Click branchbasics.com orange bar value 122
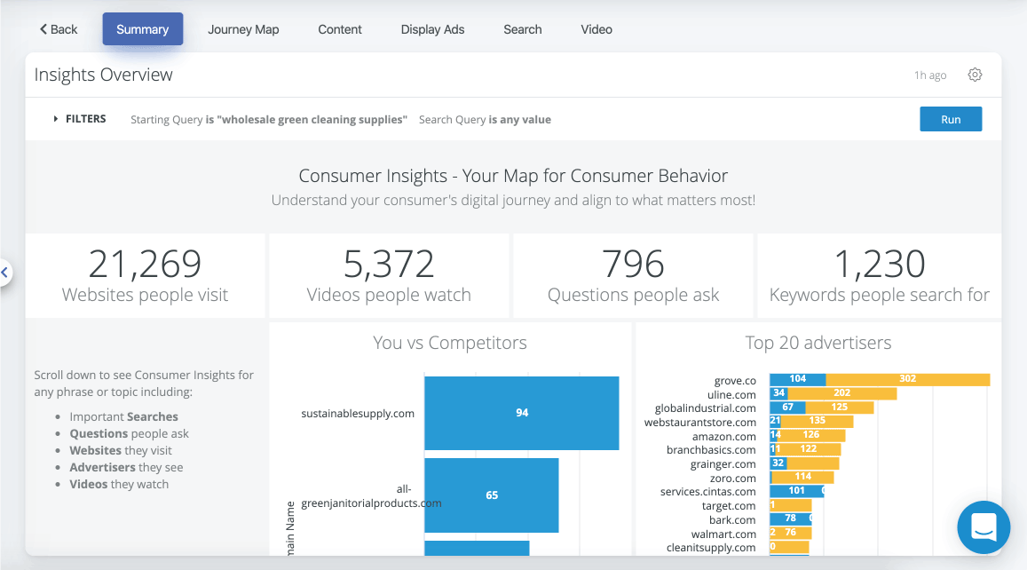Screen dimensions: 1027x570 pos(809,449)
